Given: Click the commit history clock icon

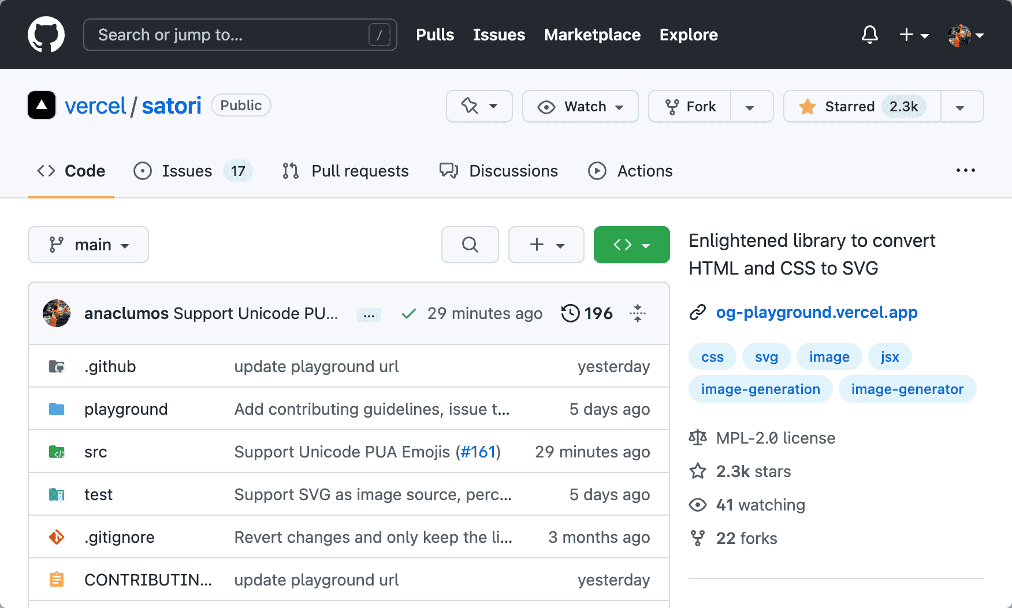Looking at the screenshot, I should click(571, 313).
